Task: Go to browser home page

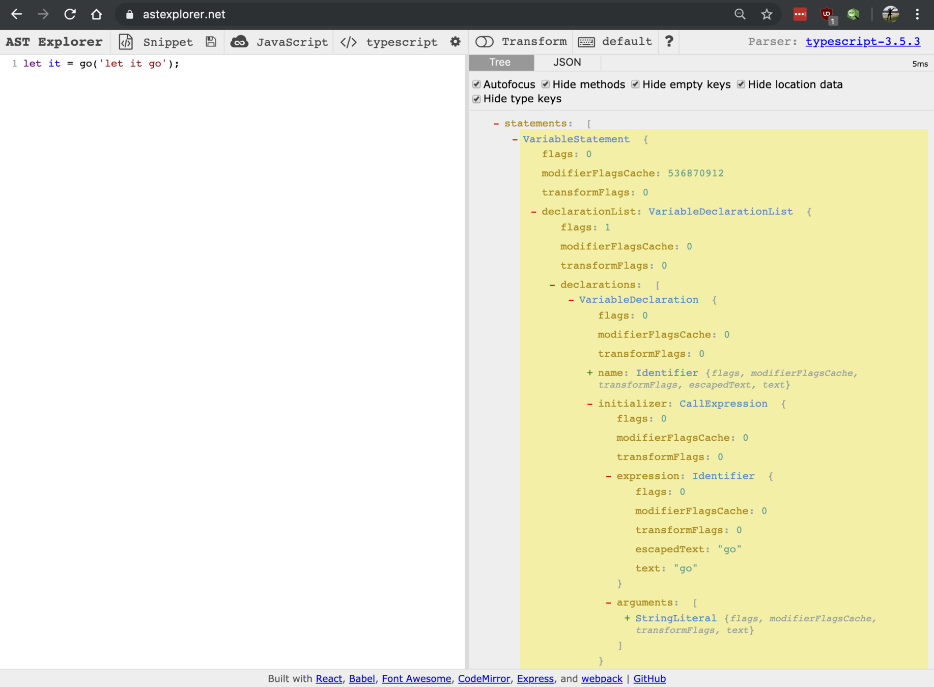Action: pyautogui.click(x=96, y=14)
